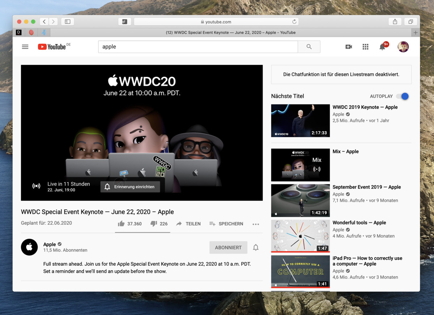Screen dimensions: 434x315
Task: Go forward in Safari
Action: tap(53, 22)
